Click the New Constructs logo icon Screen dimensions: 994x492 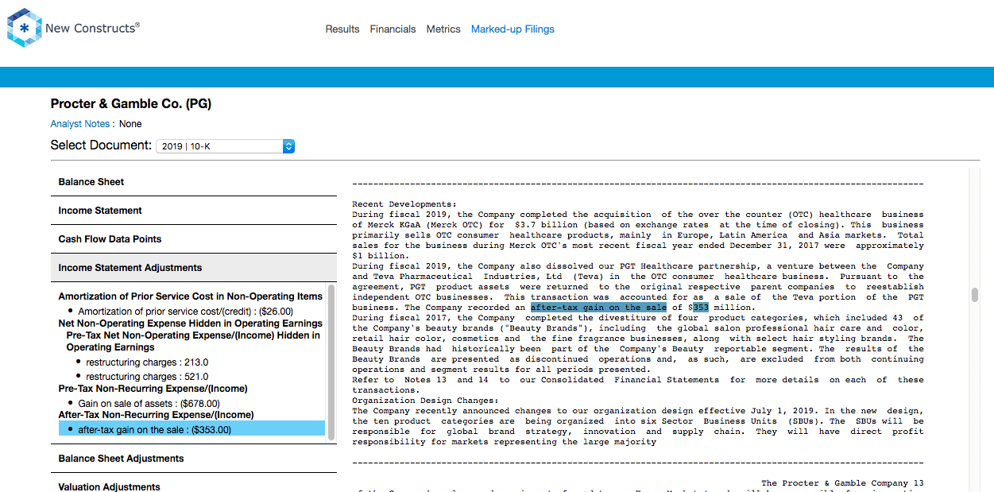[x=24, y=28]
